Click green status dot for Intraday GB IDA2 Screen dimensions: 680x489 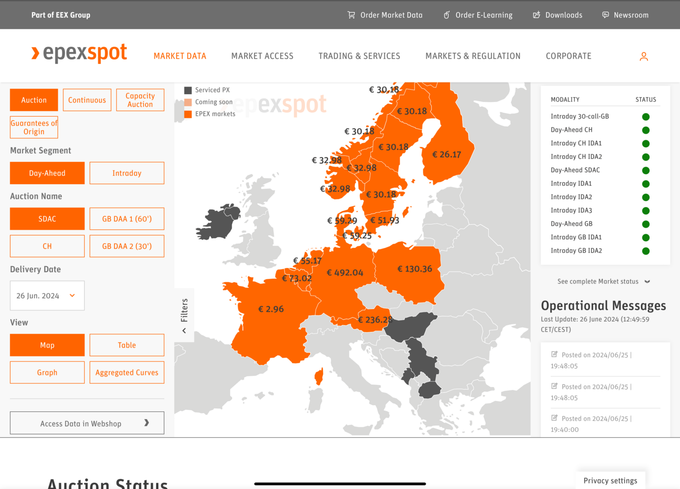point(646,251)
